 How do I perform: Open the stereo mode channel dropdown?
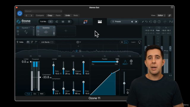coord(78,42)
